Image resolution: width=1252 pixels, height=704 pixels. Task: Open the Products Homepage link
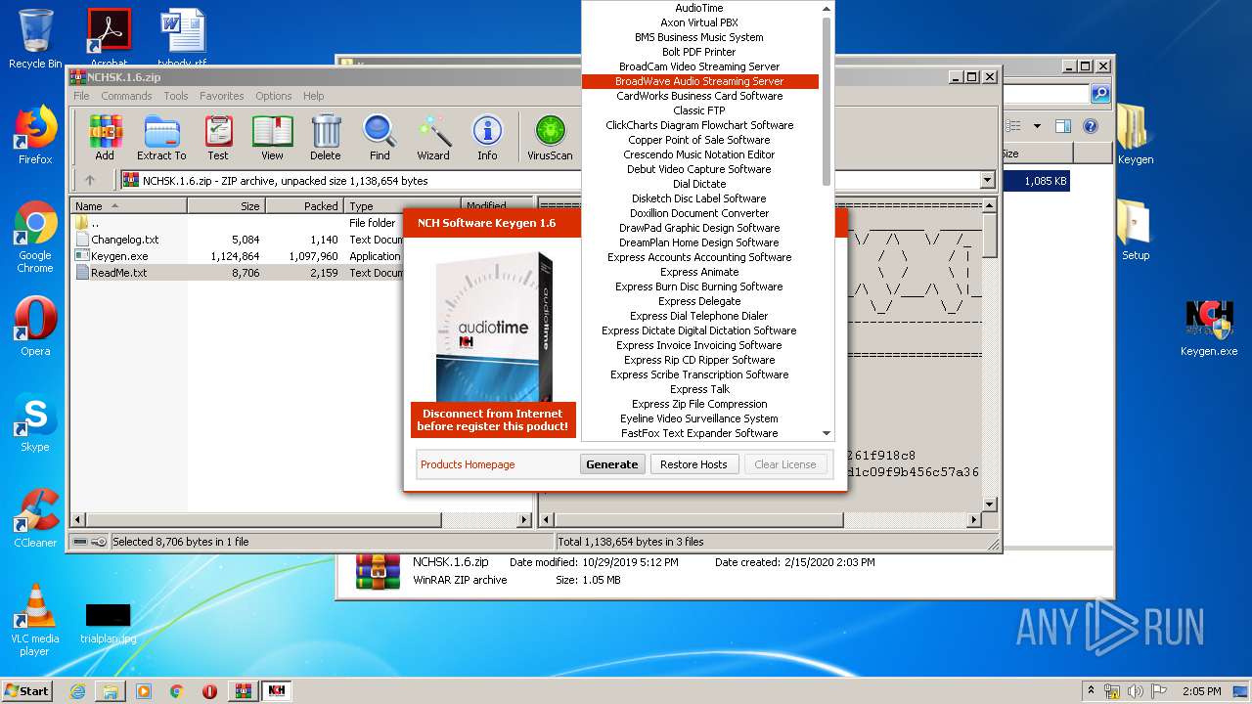point(468,464)
